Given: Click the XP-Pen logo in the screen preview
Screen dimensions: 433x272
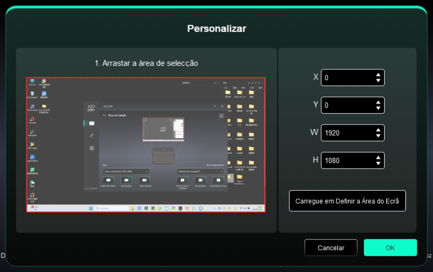Looking at the screenshot, I should pos(91,108).
